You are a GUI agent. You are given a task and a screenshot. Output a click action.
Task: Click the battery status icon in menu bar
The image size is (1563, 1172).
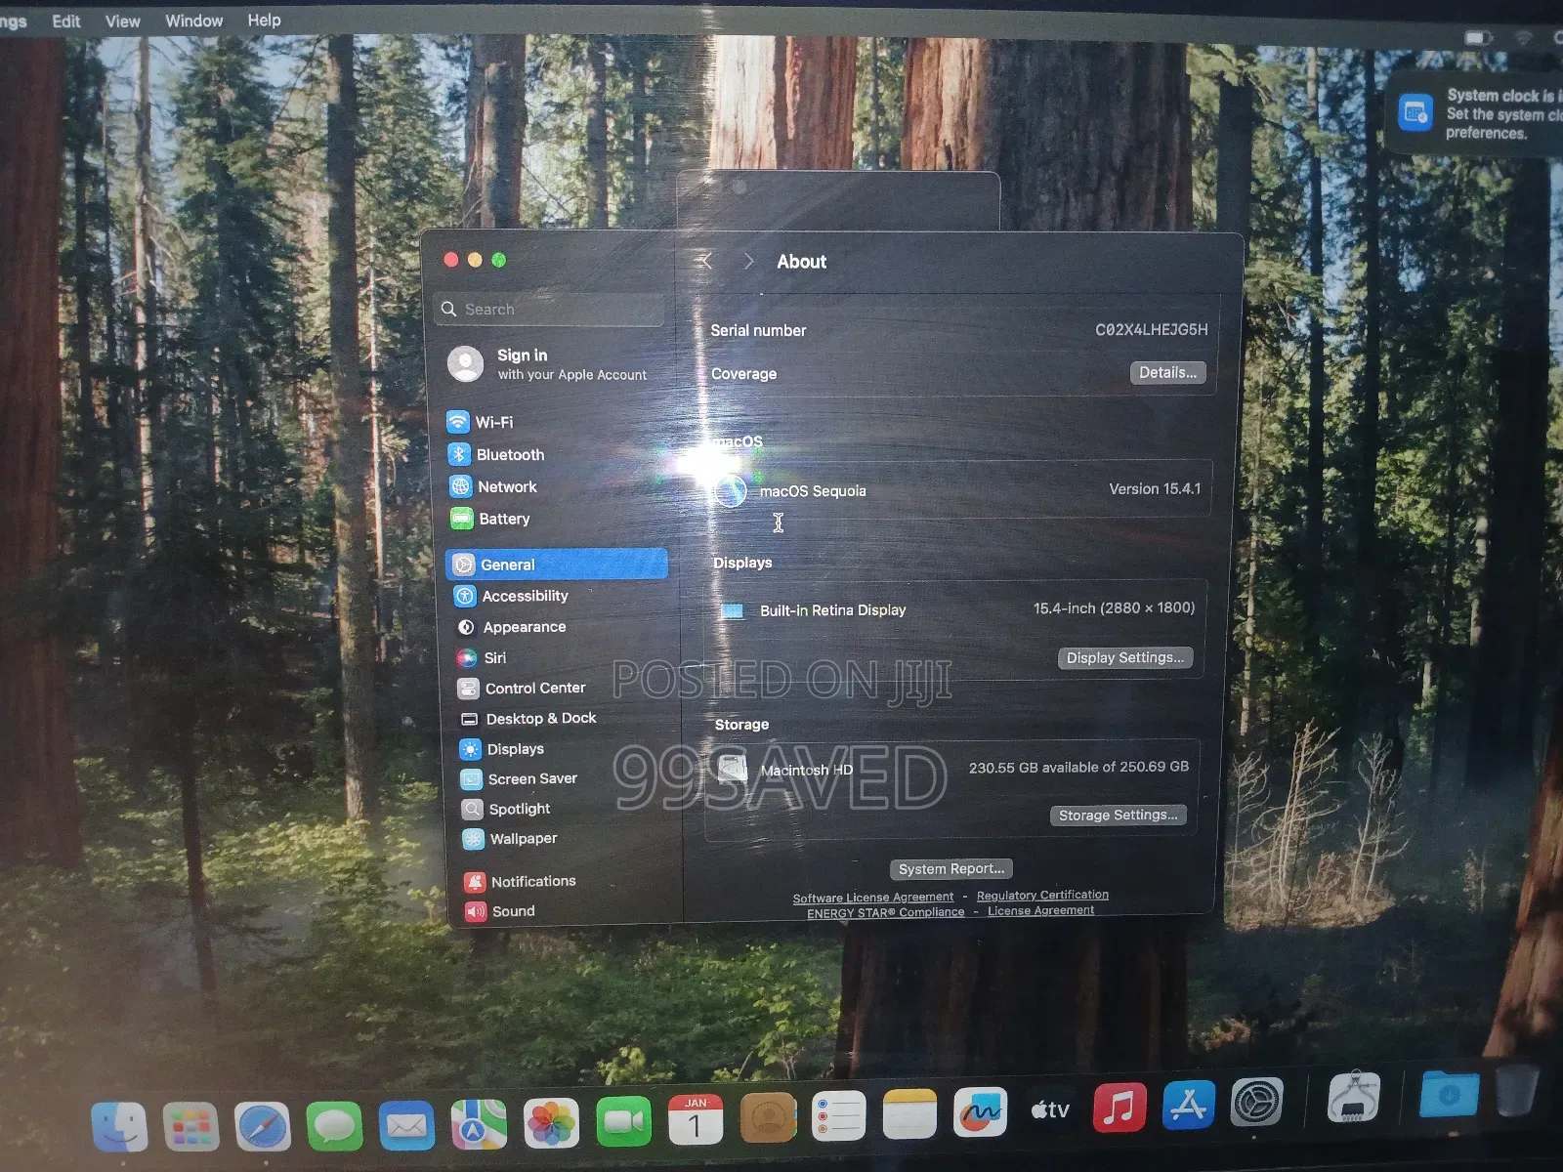pos(1478,38)
